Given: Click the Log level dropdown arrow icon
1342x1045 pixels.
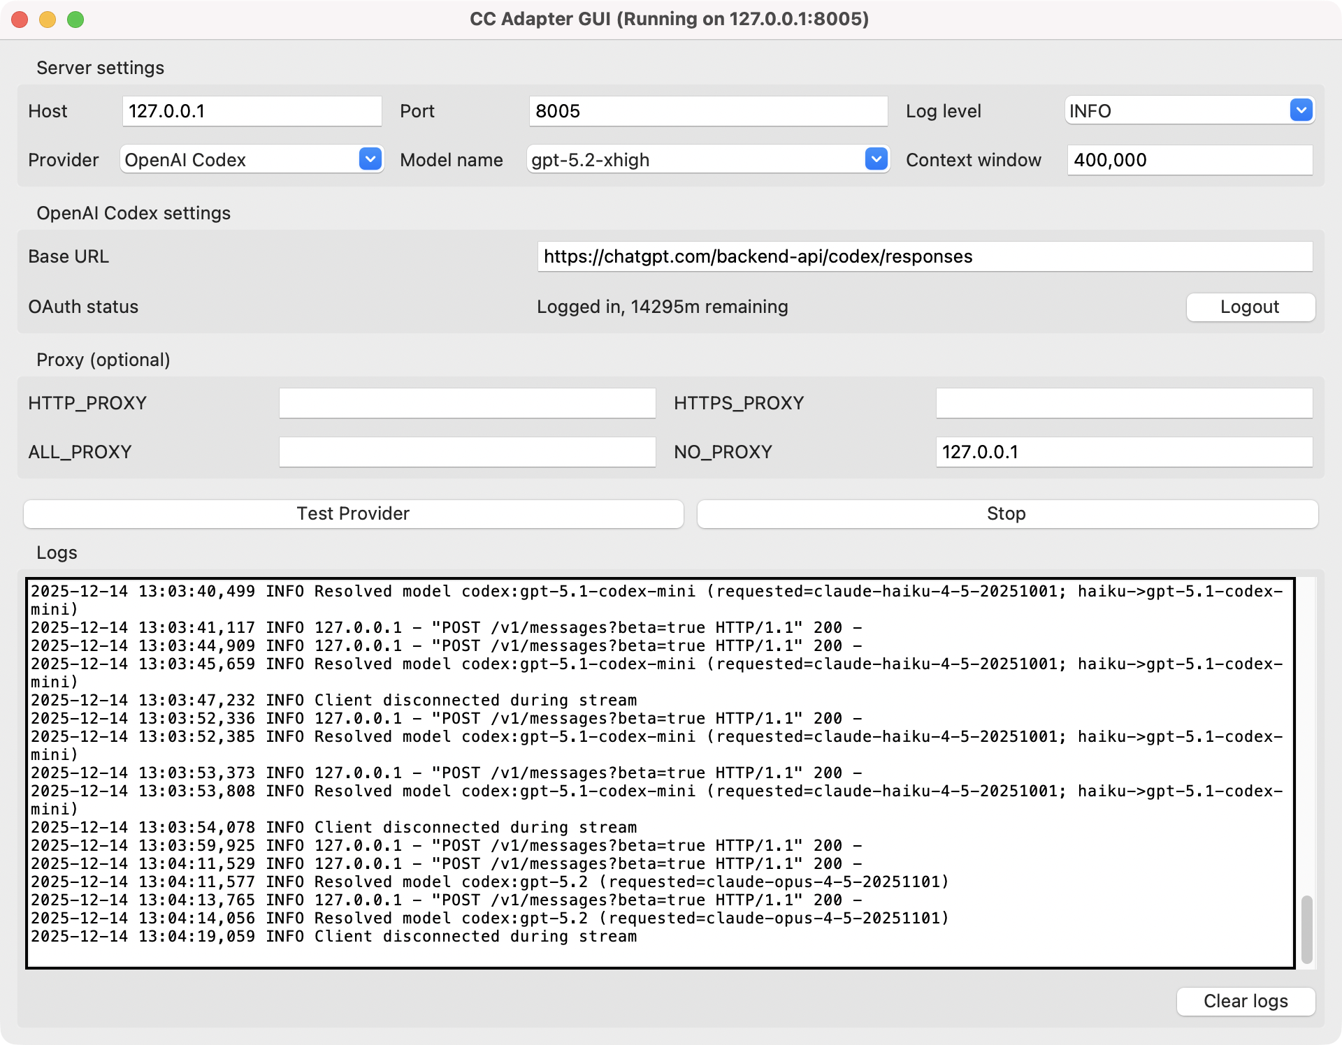Looking at the screenshot, I should (1300, 110).
